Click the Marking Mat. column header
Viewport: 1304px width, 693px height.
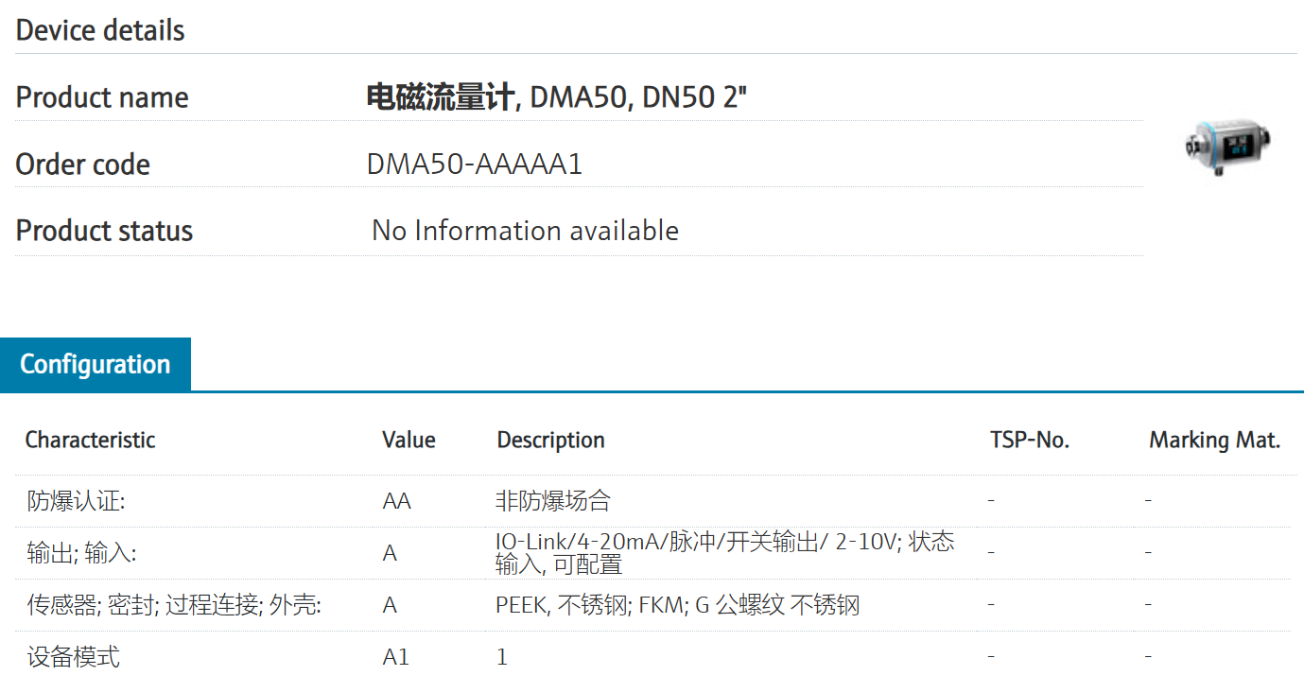click(x=1214, y=440)
